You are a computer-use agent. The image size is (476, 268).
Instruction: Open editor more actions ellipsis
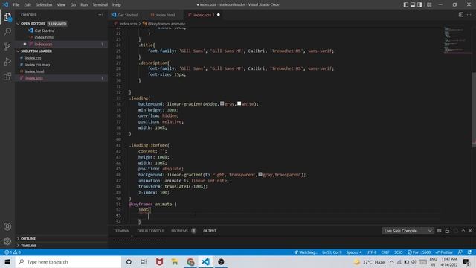pyautogui.click(x=469, y=15)
